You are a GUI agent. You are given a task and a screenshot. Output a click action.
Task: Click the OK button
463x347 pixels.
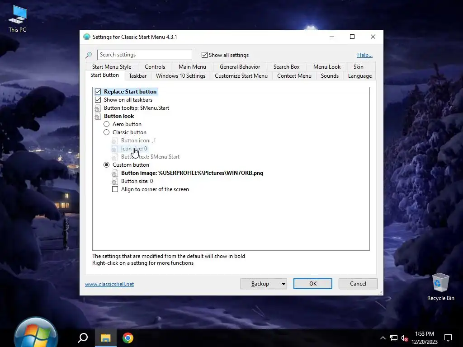(x=313, y=284)
